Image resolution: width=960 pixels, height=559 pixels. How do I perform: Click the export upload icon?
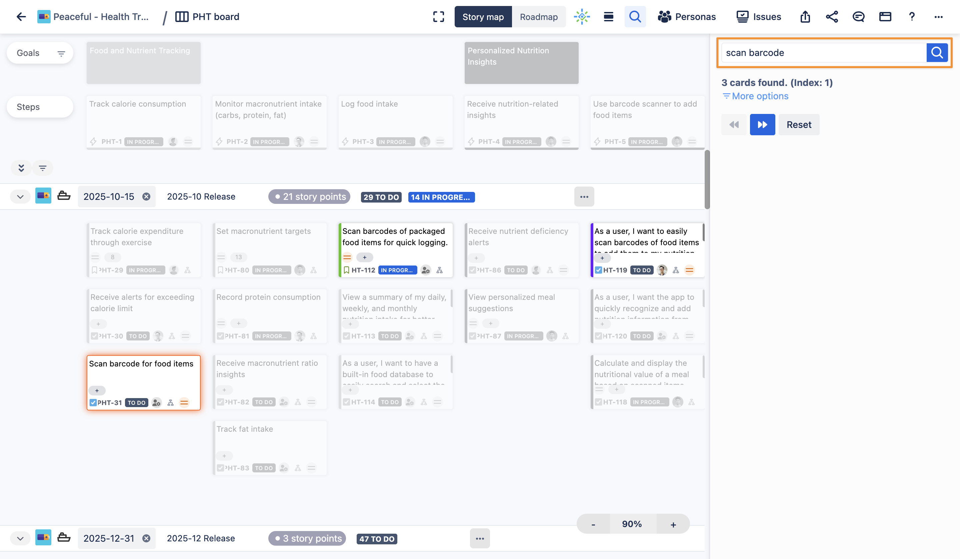[x=805, y=17]
